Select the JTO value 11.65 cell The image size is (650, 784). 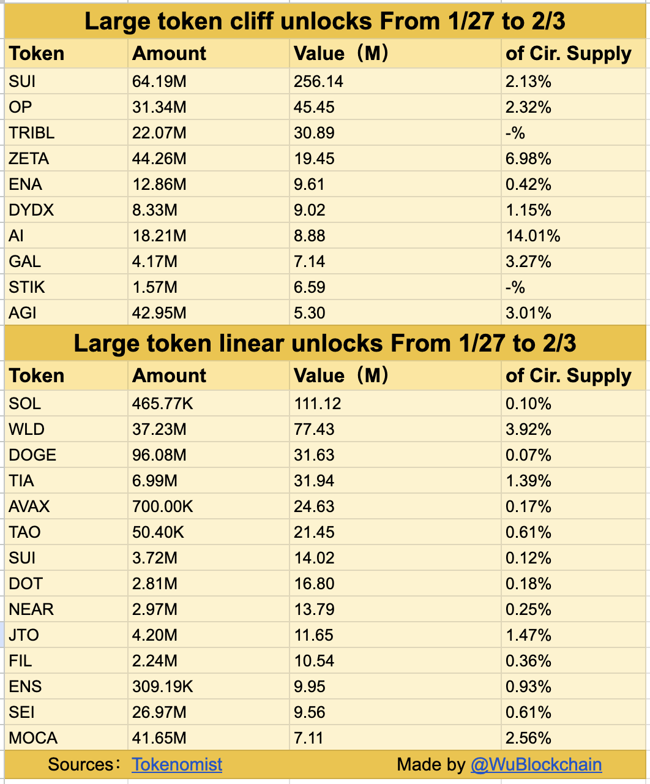pos(314,635)
